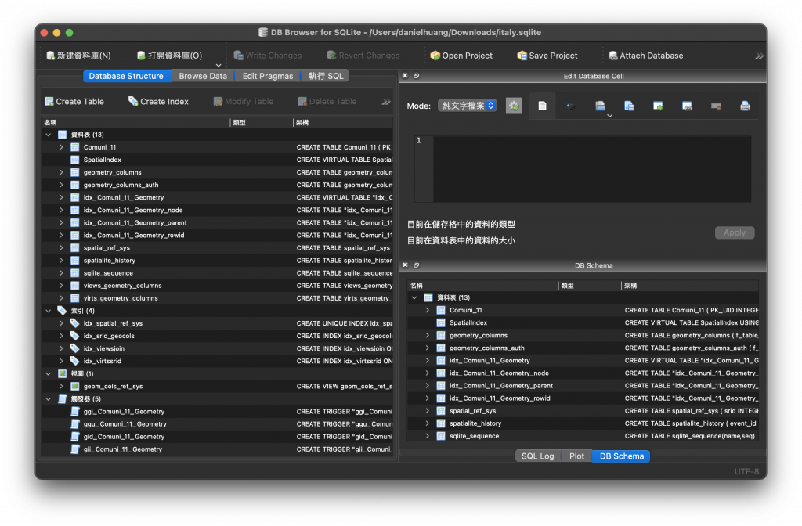802x526 pixels.
Task: Click Modify Table button
Action: 243,101
